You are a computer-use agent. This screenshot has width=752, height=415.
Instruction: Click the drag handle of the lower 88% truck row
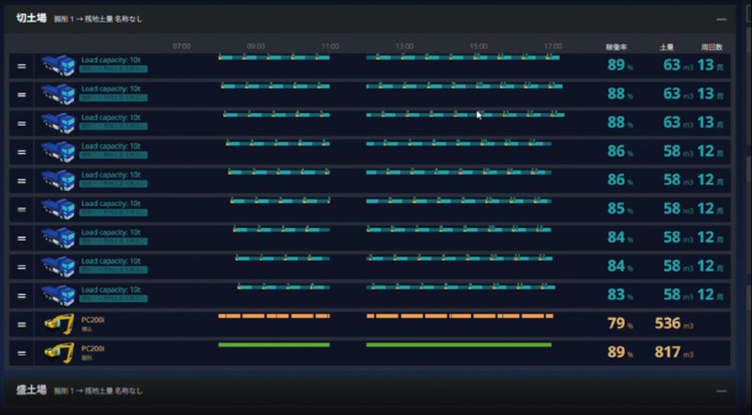22,123
